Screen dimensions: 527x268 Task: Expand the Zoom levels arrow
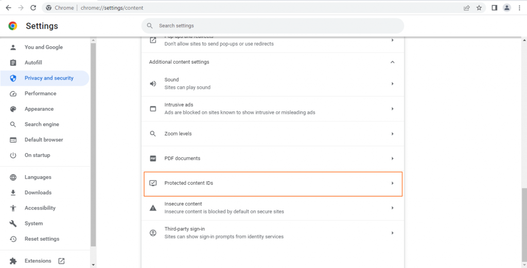[x=392, y=134]
